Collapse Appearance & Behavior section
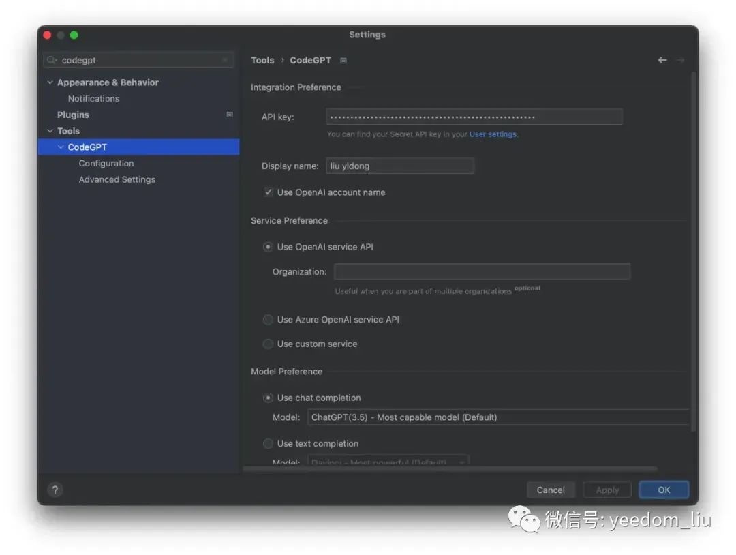The height and width of the screenshot is (555, 736). tap(50, 82)
